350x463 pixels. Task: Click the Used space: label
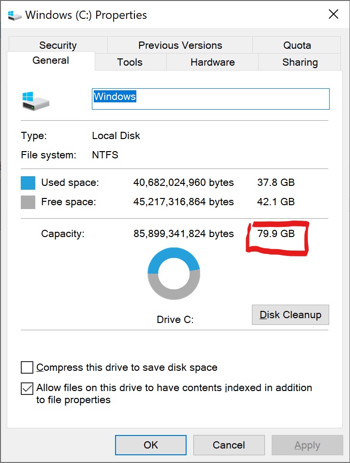click(x=70, y=182)
